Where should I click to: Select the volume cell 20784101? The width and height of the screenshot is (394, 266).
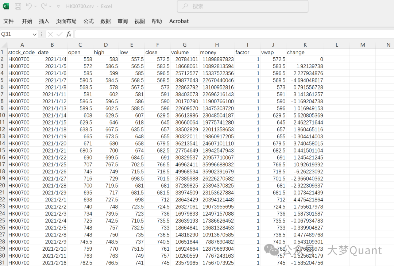pyautogui.click(x=185, y=59)
